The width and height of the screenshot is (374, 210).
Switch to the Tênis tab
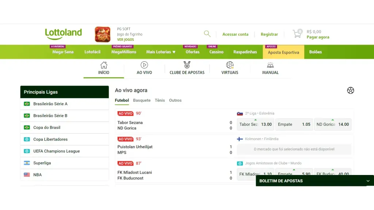(x=160, y=100)
